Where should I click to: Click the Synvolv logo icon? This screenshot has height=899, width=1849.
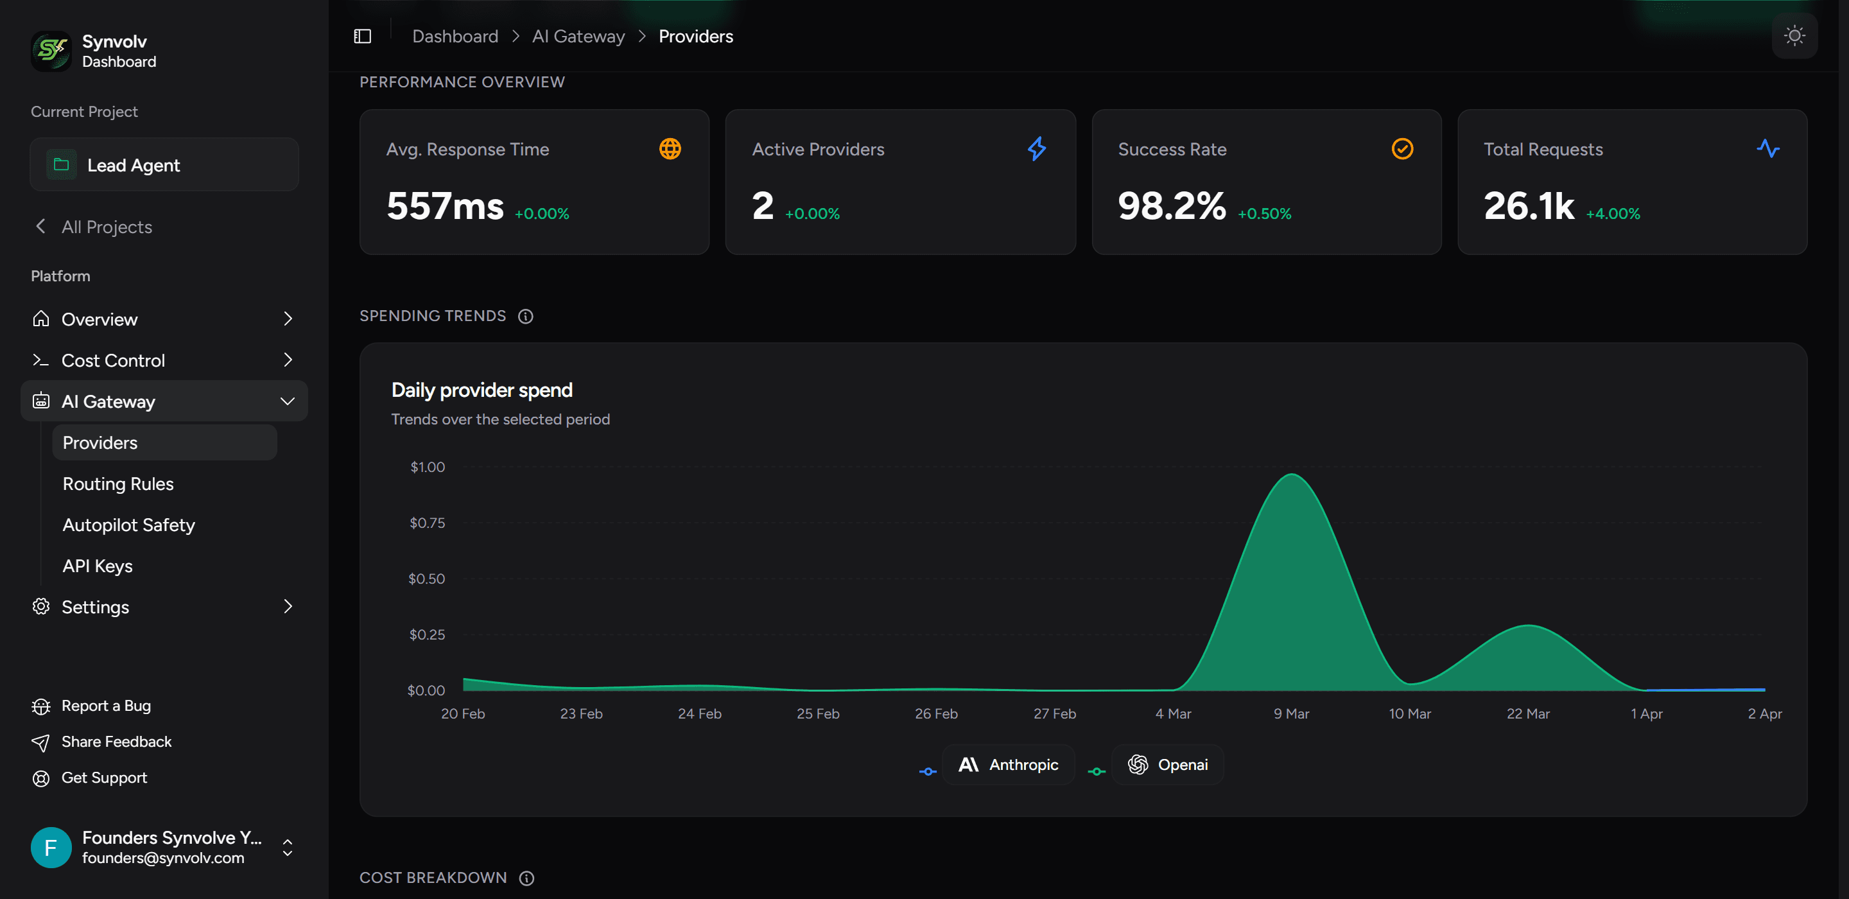[x=50, y=51]
